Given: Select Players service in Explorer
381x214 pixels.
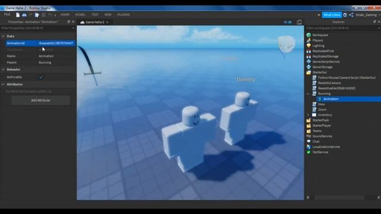Looking at the screenshot, I should click(x=317, y=40).
